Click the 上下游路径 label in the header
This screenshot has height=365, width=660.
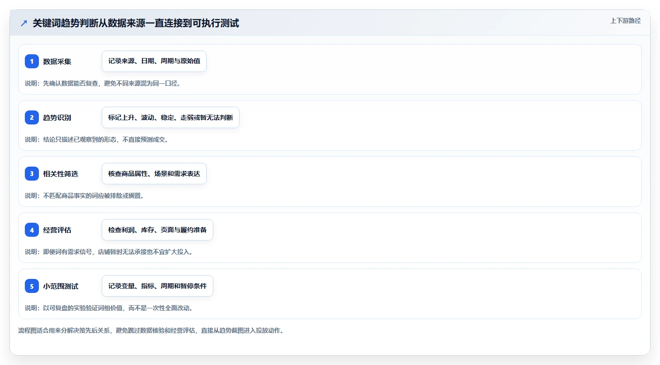click(625, 21)
